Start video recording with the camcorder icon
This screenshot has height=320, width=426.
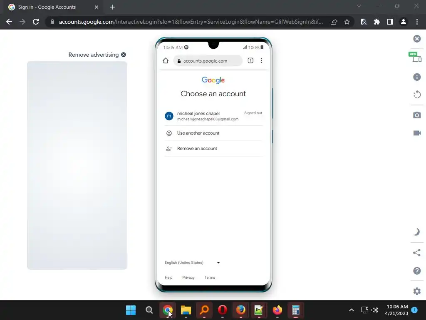pos(417,133)
